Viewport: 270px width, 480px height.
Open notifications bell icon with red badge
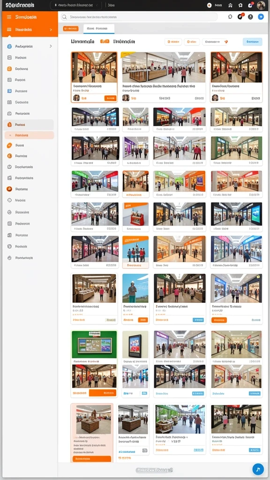pyautogui.click(x=250, y=5)
